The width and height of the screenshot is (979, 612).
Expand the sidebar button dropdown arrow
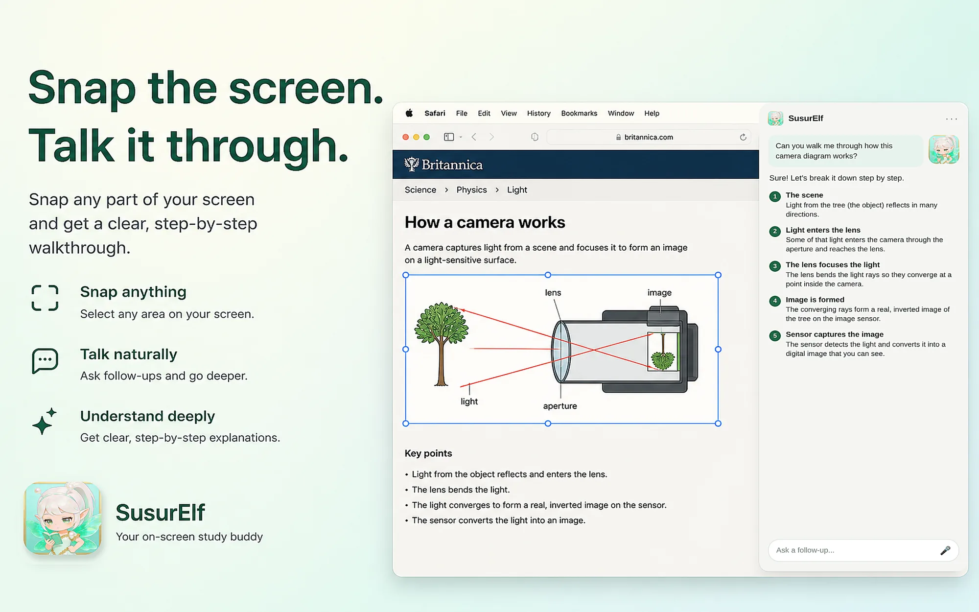click(x=461, y=137)
